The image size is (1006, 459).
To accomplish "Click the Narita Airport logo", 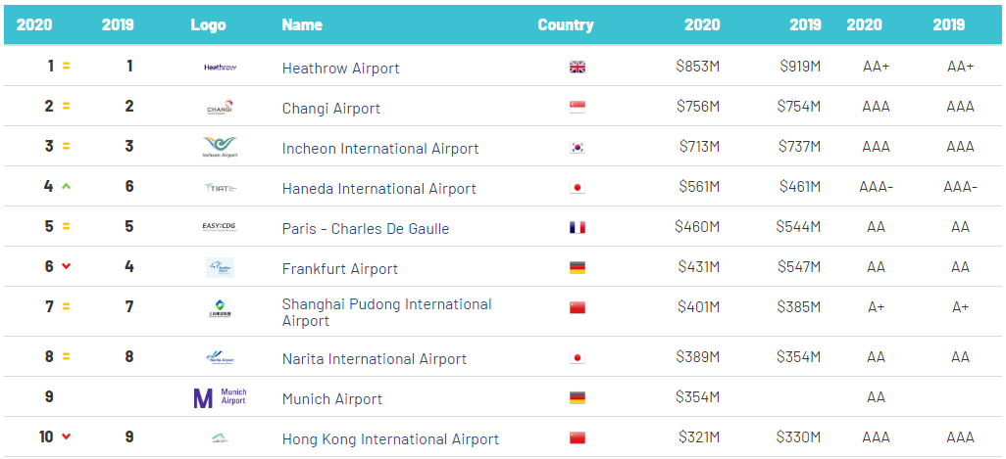I will click(x=220, y=358).
